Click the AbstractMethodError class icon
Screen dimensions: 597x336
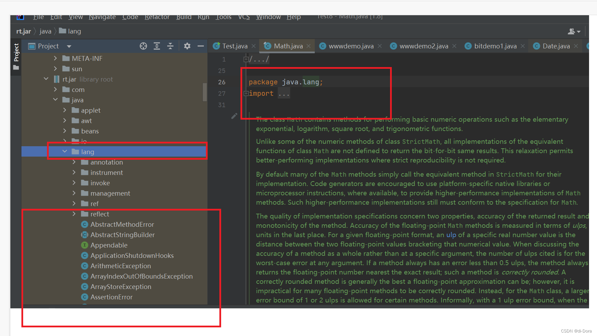click(x=85, y=224)
